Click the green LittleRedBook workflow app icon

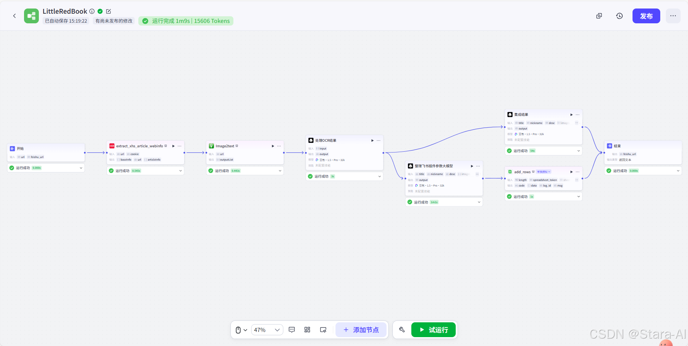pyautogui.click(x=31, y=16)
